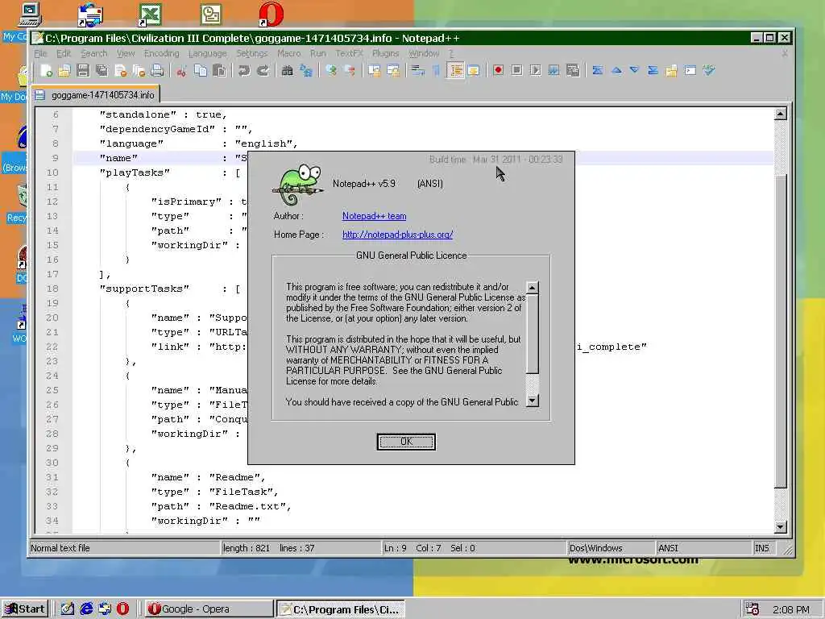Click the Stop recording macro icon
This screenshot has height=619, width=825.
click(x=516, y=71)
